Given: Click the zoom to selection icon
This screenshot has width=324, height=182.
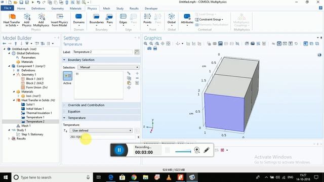Looking at the screenshot, I should (x=129, y=87).
